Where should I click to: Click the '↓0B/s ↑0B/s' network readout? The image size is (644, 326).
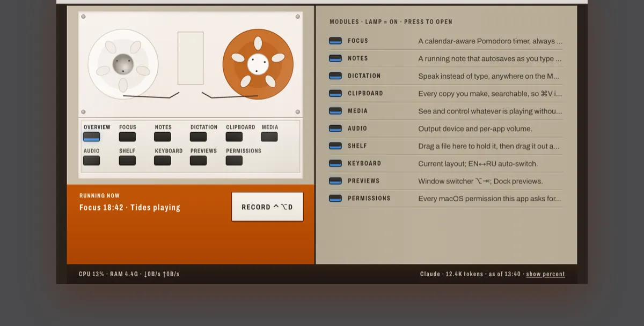point(162,274)
